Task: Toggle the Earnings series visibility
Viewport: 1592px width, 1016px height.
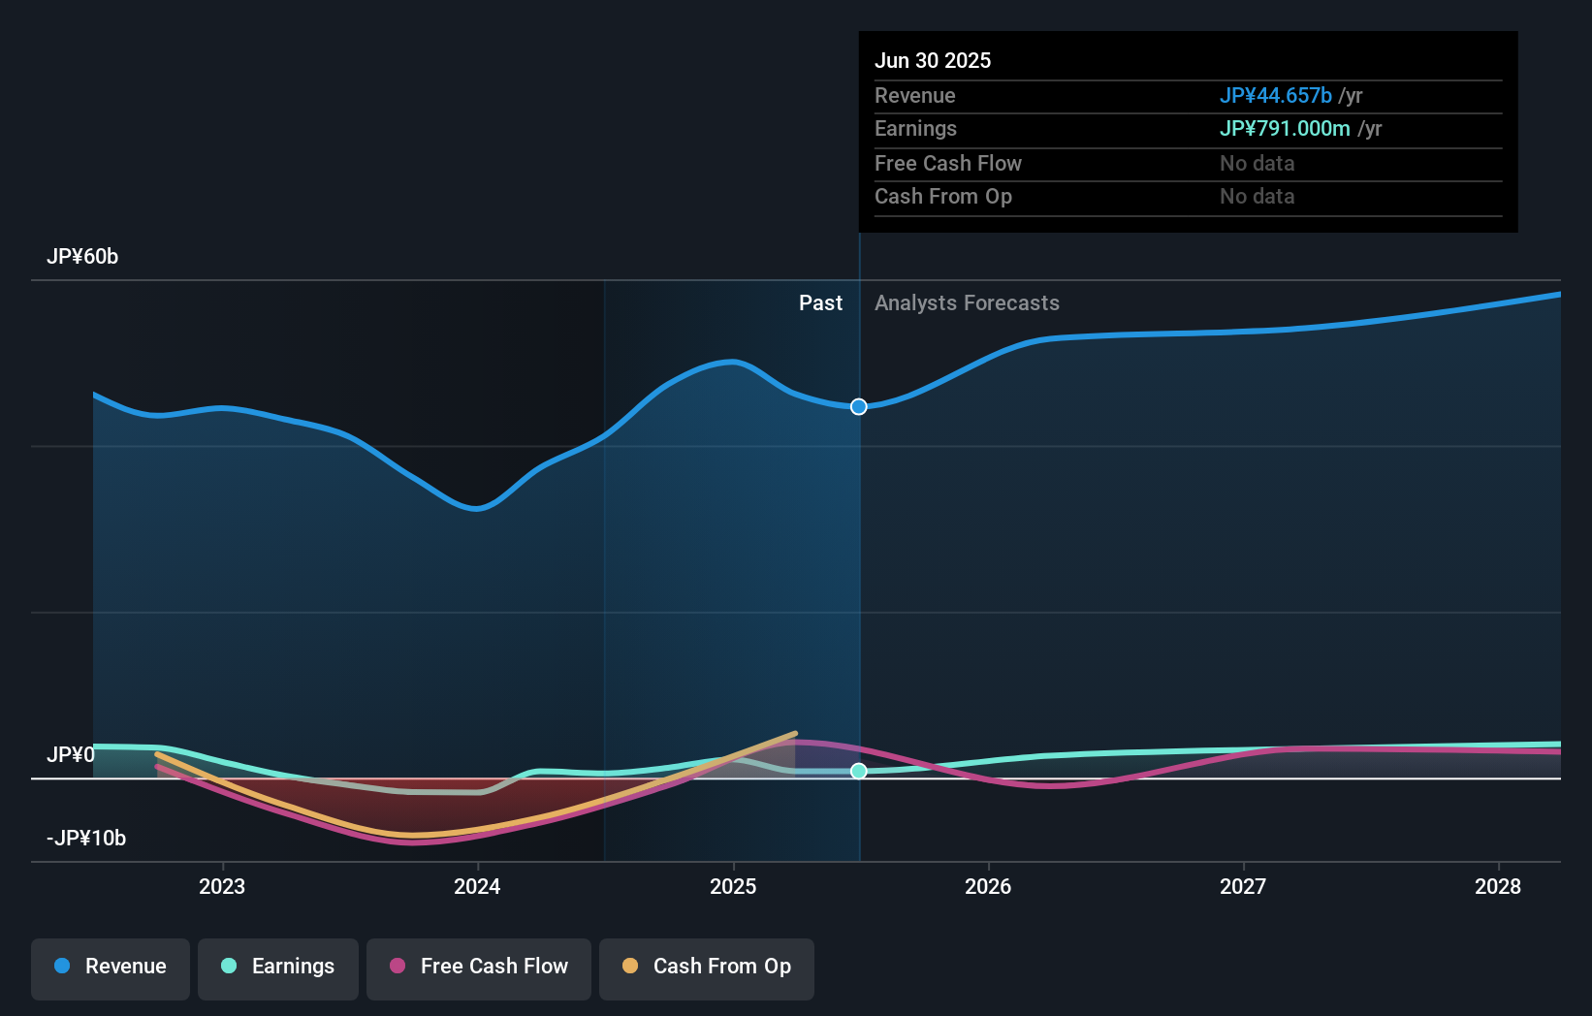Action: pos(277,967)
